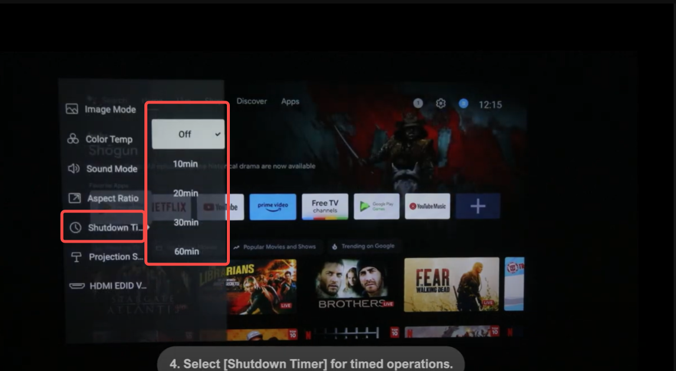676x371 pixels.
Task: Set shutdown timer to 30min
Action: click(x=186, y=223)
